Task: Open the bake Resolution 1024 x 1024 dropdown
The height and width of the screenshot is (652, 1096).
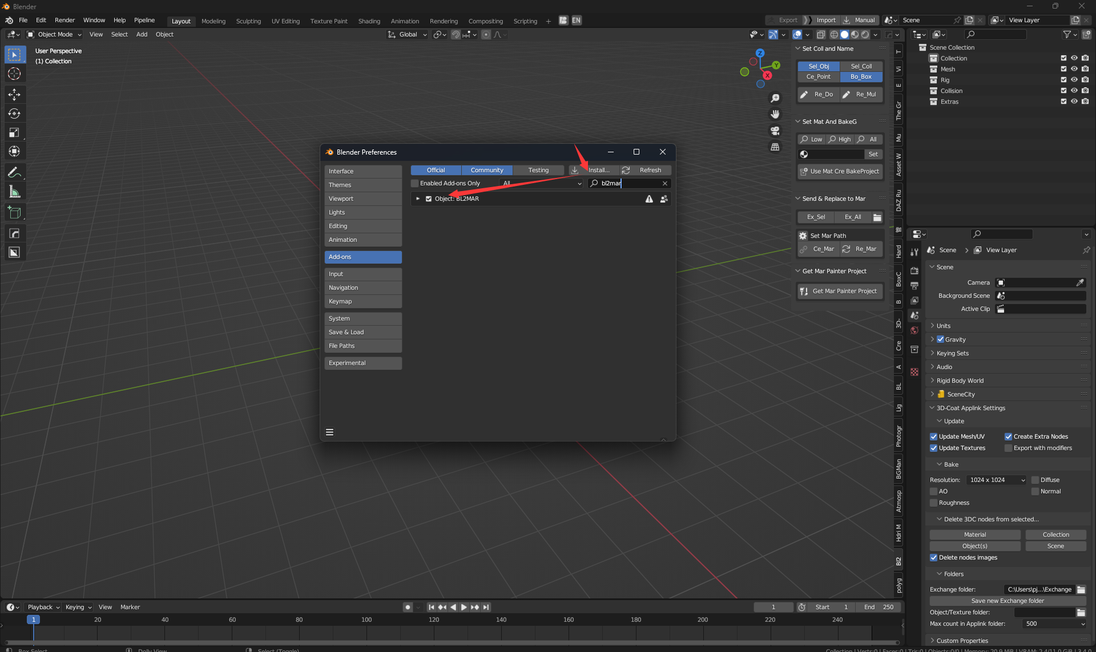Action: coord(997,480)
